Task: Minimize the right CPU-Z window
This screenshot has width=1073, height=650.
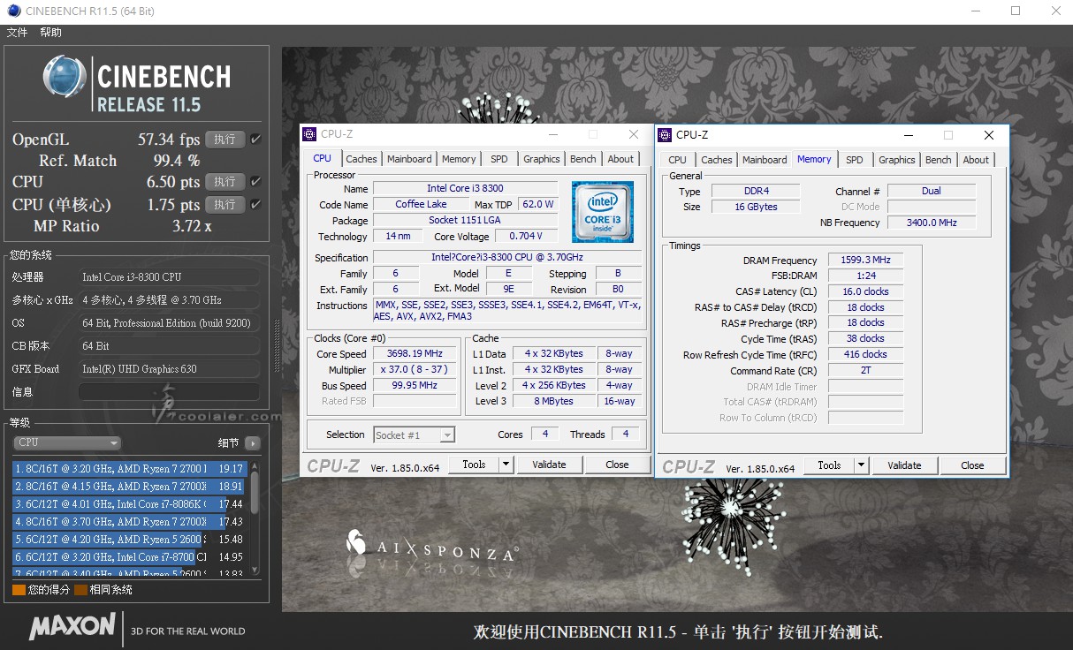Action: coord(908,135)
